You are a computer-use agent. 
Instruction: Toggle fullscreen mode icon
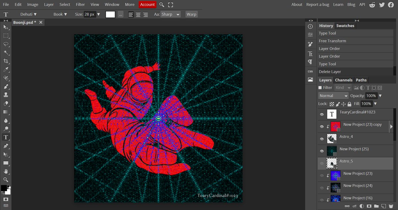point(170,5)
